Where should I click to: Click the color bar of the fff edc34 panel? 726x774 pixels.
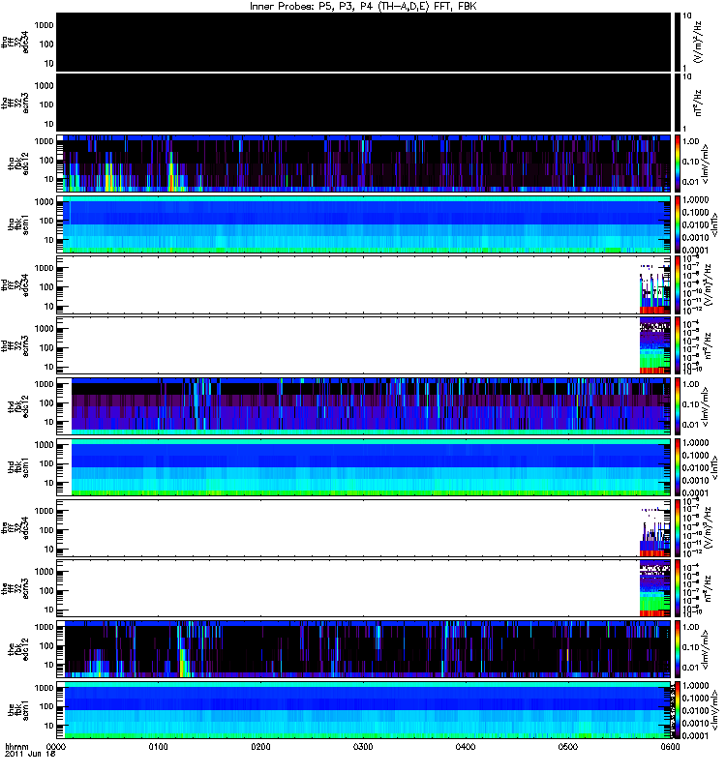[x=678, y=527]
